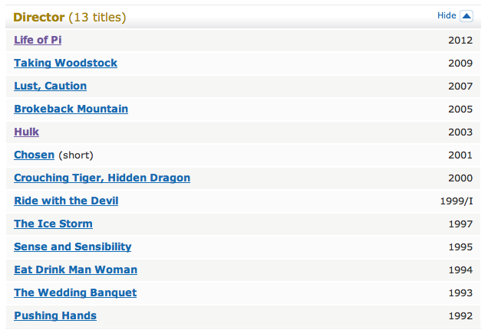Image resolution: width=488 pixels, height=330 pixels.
Task: Click the 2012 year beside Life of Pi
Action: point(460,40)
